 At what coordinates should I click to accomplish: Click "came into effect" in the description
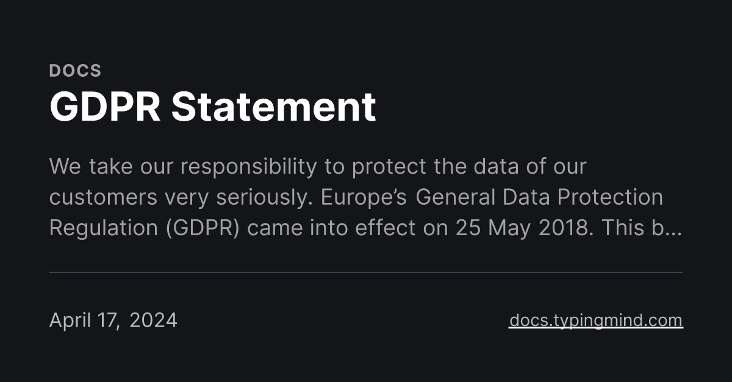tap(326, 228)
